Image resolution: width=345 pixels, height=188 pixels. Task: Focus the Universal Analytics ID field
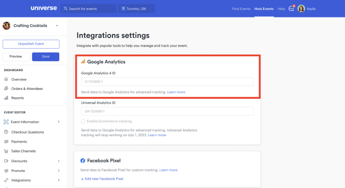[168, 111]
